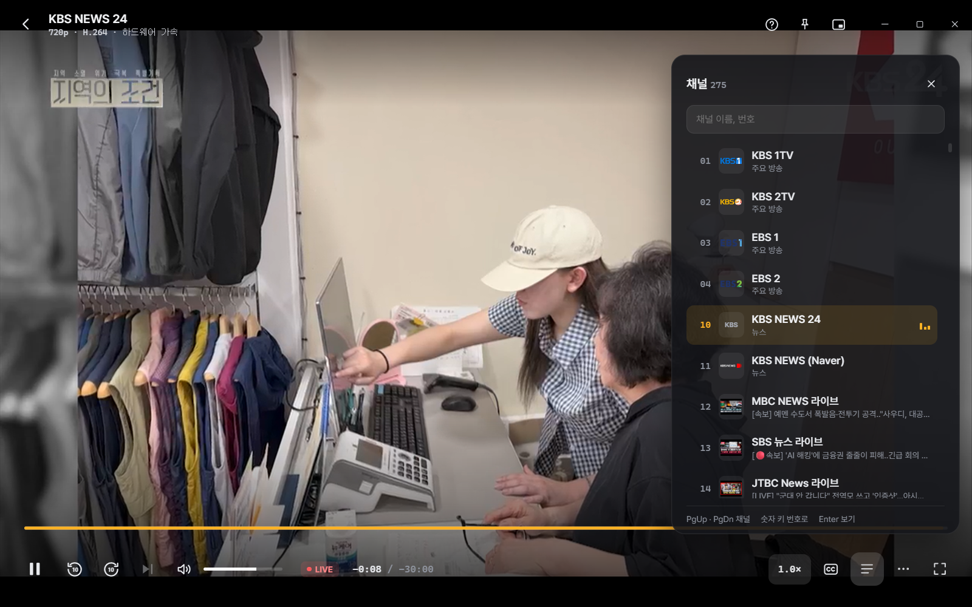
Task: Switch to picture-in-picture mini player
Action: pos(838,24)
